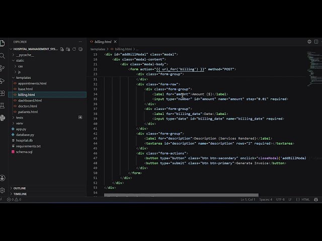Click billing.html breadcrumb segment
The width and height of the screenshot is (322, 241).
[x=123, y=49]
